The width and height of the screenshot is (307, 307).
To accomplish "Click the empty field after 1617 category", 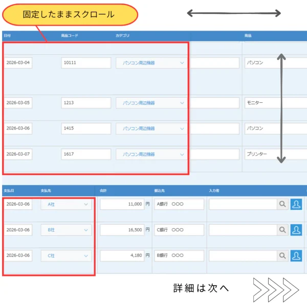I will click(x=214, y=155).
